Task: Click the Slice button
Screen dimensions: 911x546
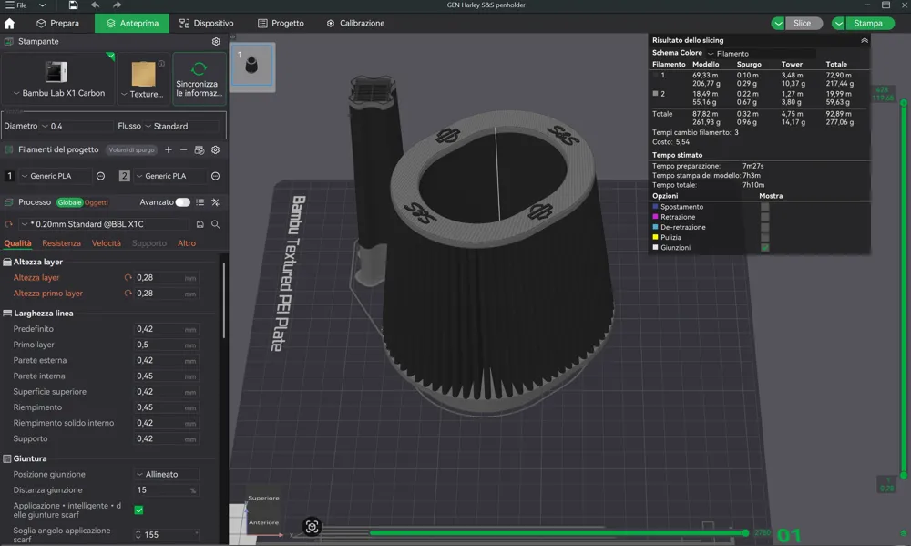Action: (x=803, y=24)
